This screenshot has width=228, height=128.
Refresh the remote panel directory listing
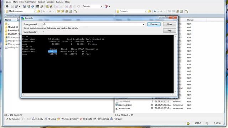181,11
